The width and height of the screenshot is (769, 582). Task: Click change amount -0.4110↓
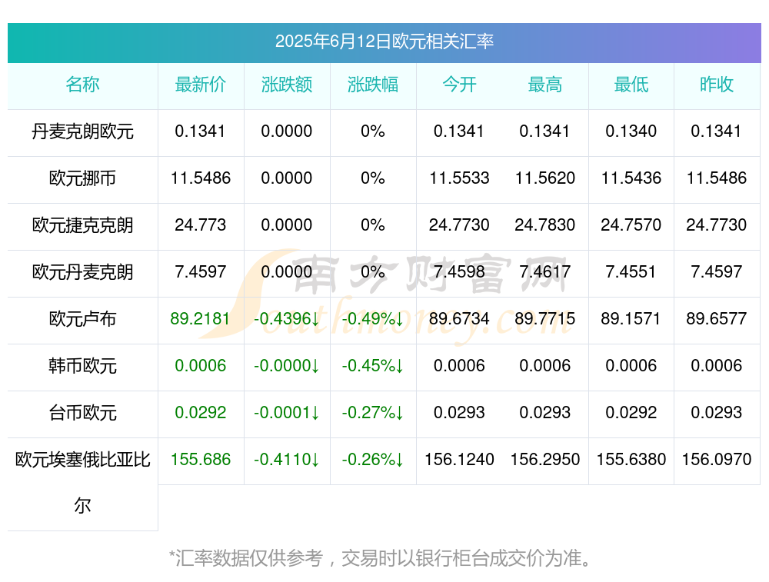pyautogui.click(x=287, y=460)
